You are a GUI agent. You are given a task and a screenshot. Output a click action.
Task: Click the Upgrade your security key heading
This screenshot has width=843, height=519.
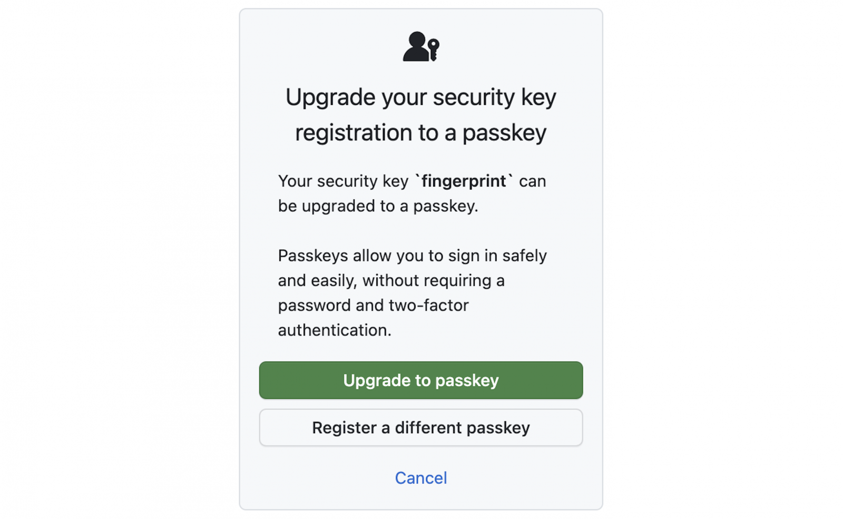pyautogui.click(x=420, y=97)
